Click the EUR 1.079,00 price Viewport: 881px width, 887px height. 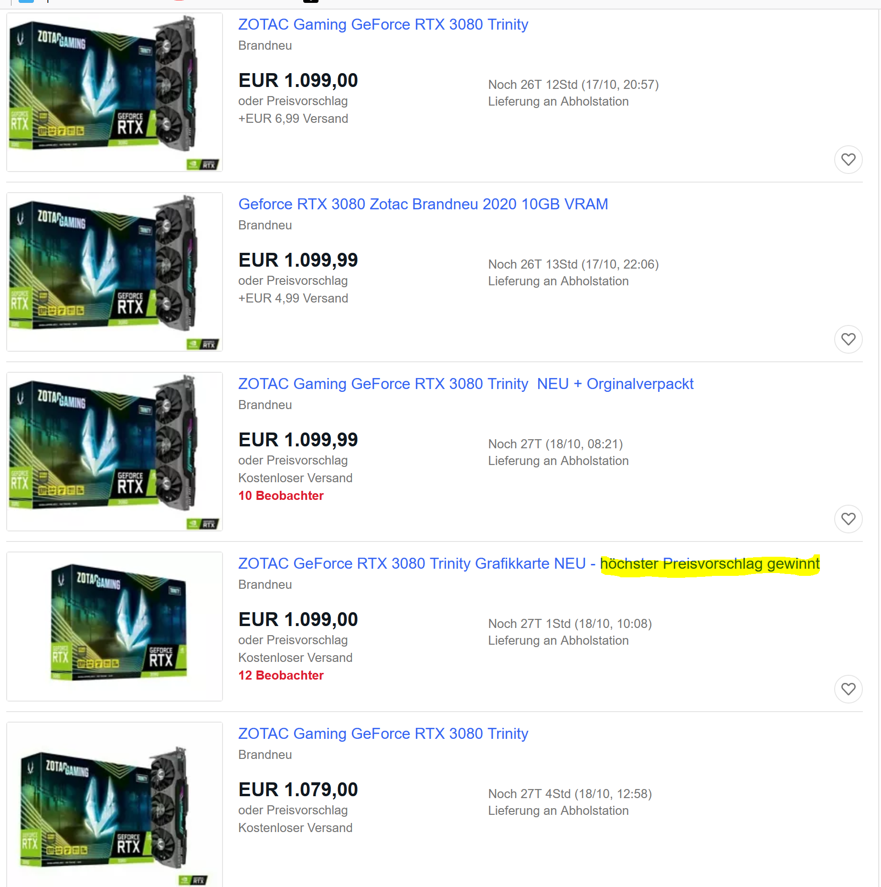point(298,790)
